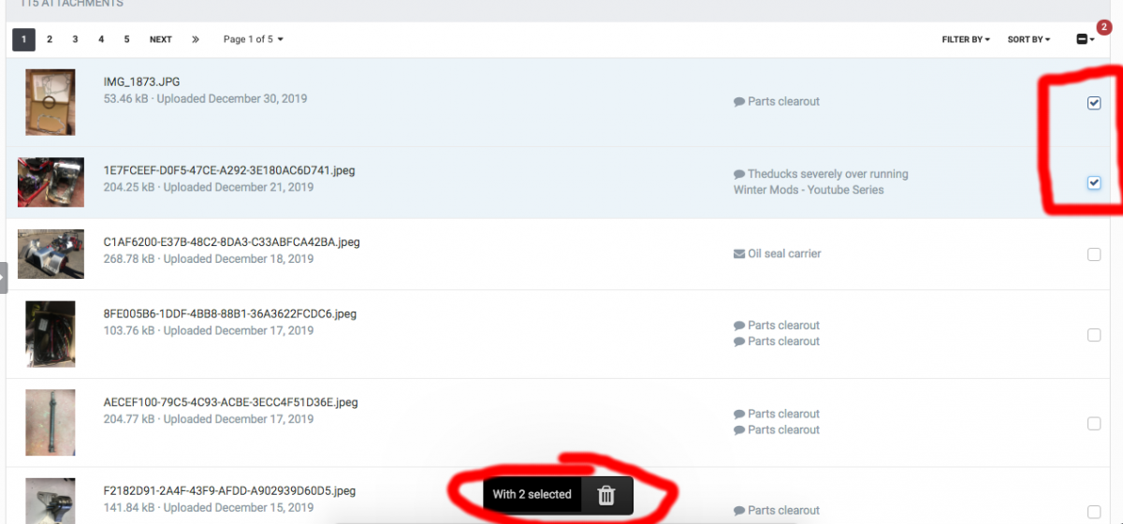The image size is (1123, 524).
Task: Check the AECEF100-79C5 attachment checkbox
Action: click(1094, 424)
